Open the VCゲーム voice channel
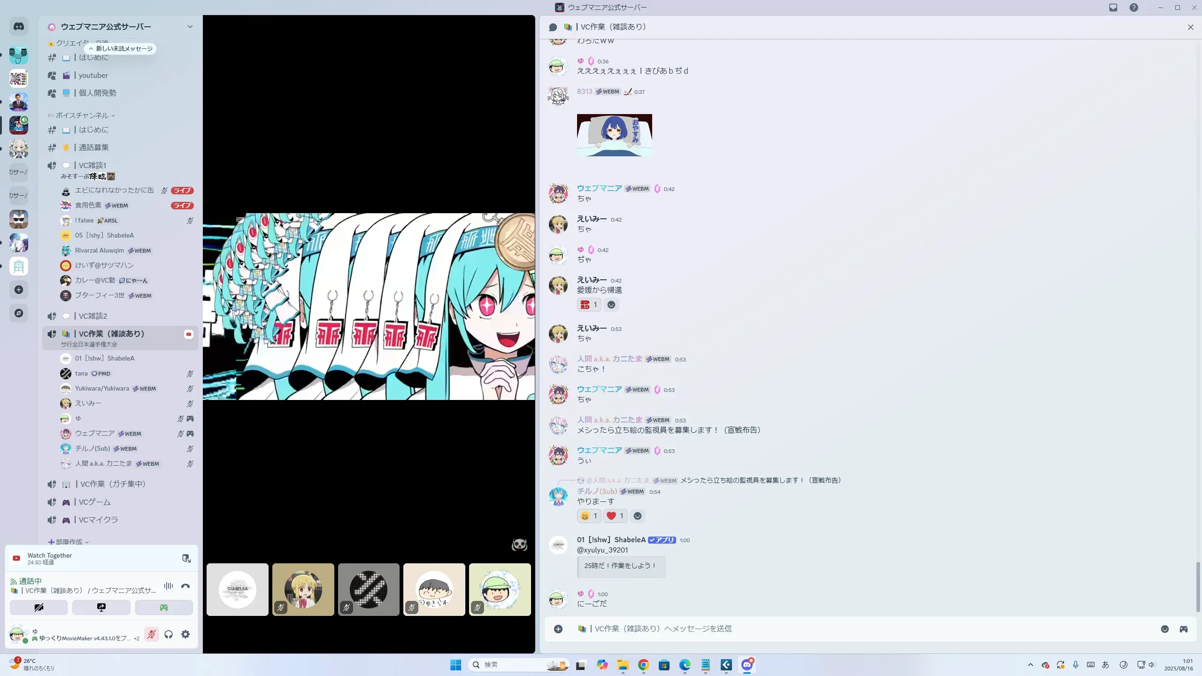The height and width of the screenshot is (676, 1202). tap(95, 502)
